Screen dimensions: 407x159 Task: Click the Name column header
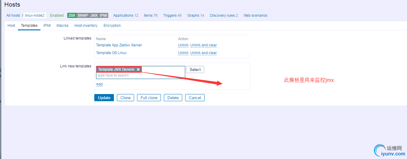click(x=101, y=39)
